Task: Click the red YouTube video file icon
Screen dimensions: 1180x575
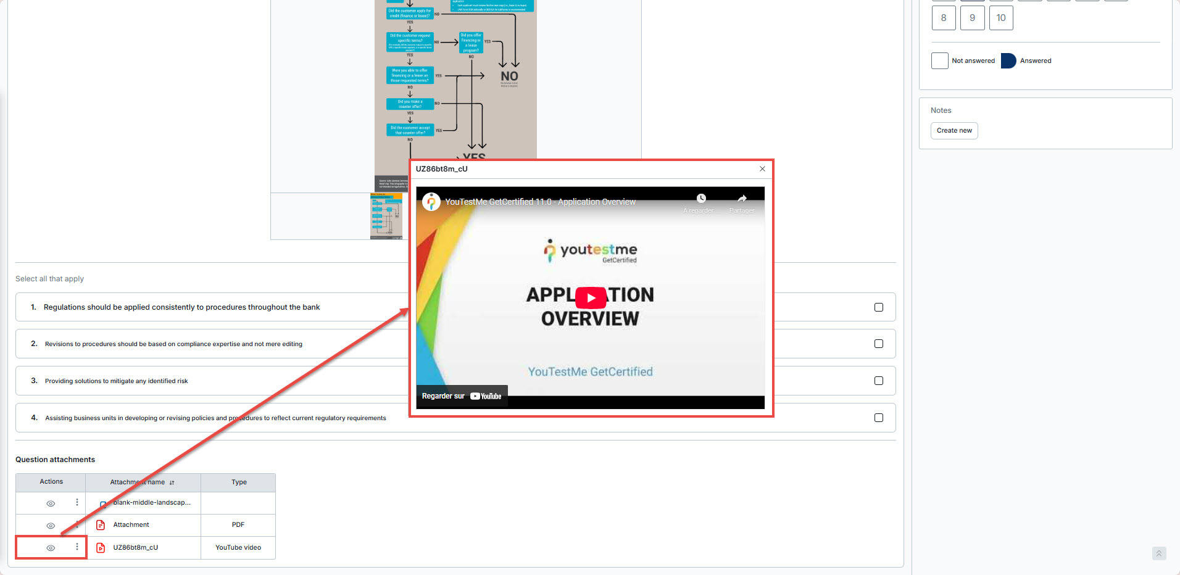Action: 101,548
